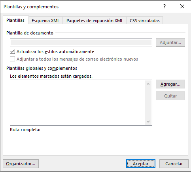191x172 pixels.
Task: Open the Organizador... dialog
Action: pyautogui.click(x=21, y=164)
